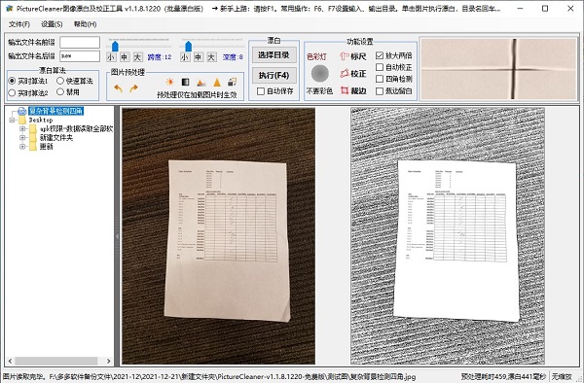Select the apk权限 folder row
The image size is (584, 383).
[x=76, y=128]
